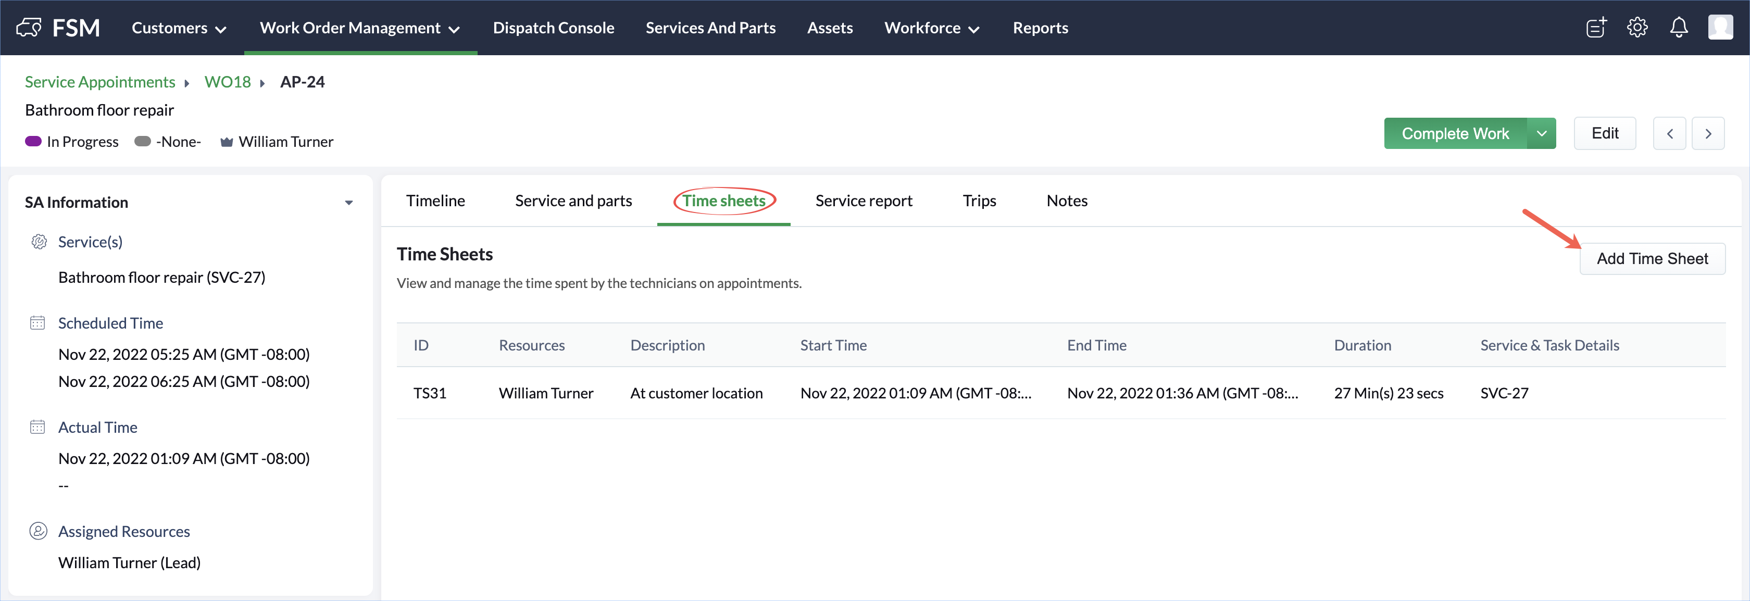Screen dimensions: 1750x601
Task: Click the Assigned Resources person icon
Action: click(38, 531)
